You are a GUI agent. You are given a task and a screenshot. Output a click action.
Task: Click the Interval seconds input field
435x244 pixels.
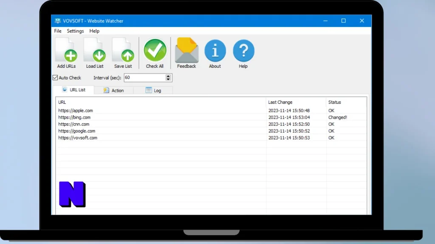coord(144,78)
